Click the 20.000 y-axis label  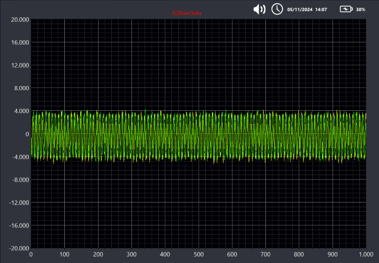tap(20, 20)
